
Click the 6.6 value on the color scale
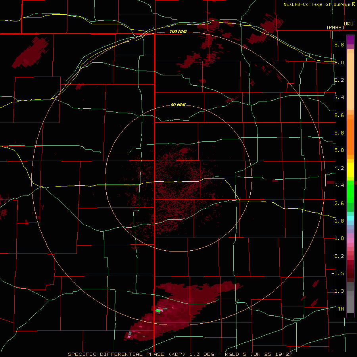pos(339,115)
